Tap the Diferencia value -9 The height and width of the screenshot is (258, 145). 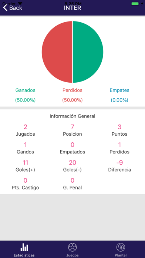point(119,163)
